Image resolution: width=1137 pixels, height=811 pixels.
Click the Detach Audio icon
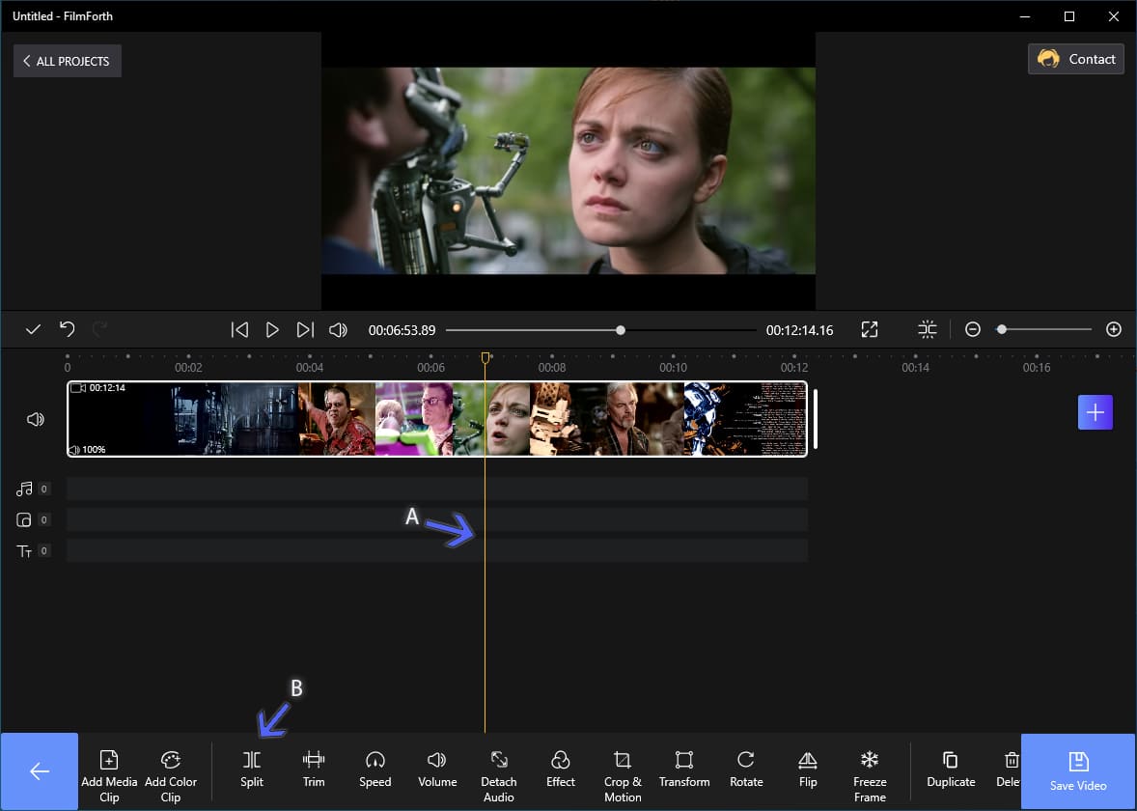(x=499, y=760)
